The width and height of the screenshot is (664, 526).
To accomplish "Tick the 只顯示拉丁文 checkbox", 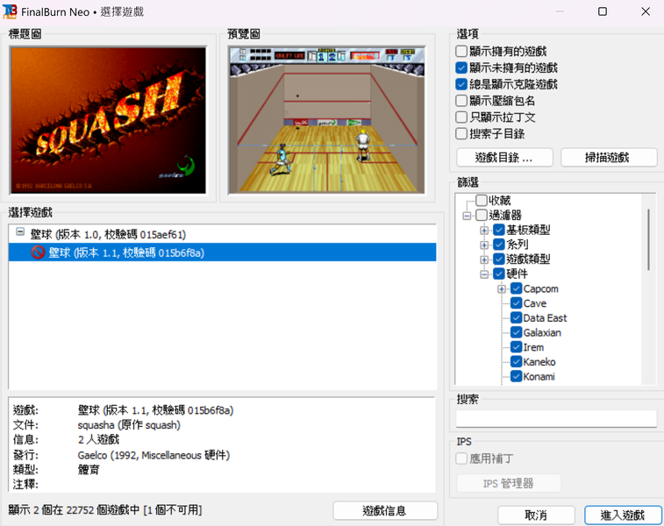I will (461, 117).
